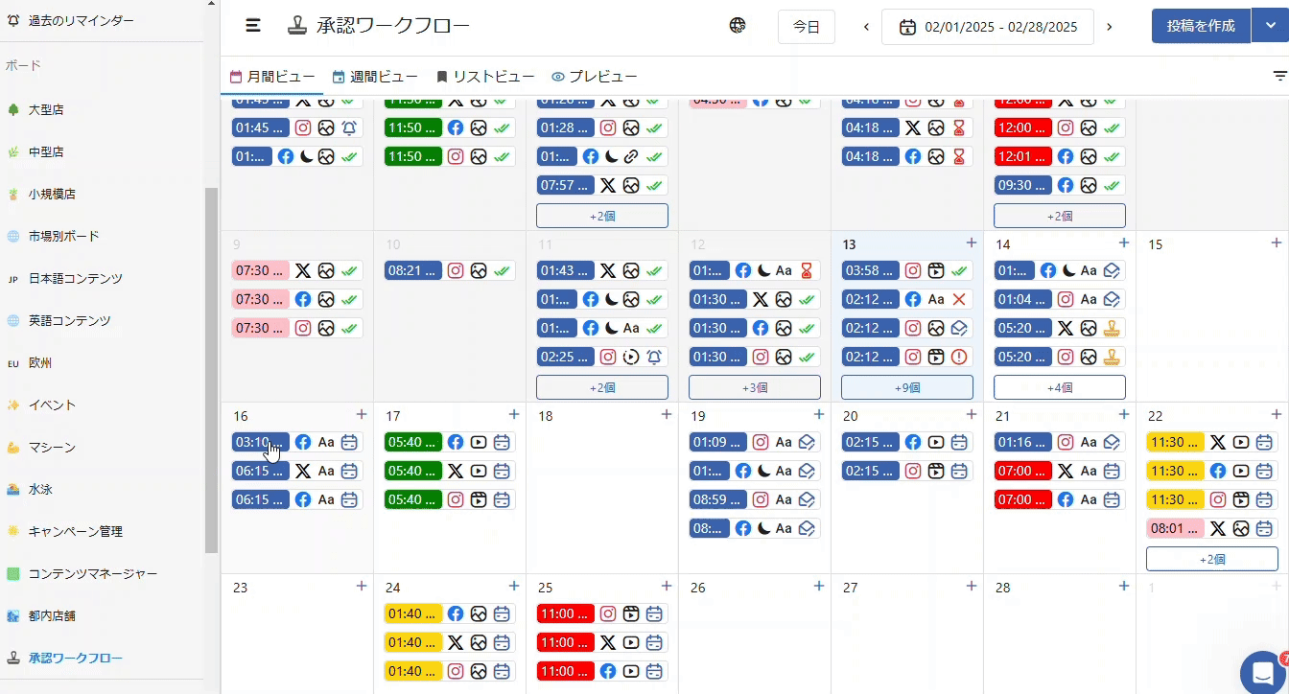Screen dimensions: 1289x694
Task: Open the date range picker 02/01/2025 - 02/28/2025
Action: point(988,27)
